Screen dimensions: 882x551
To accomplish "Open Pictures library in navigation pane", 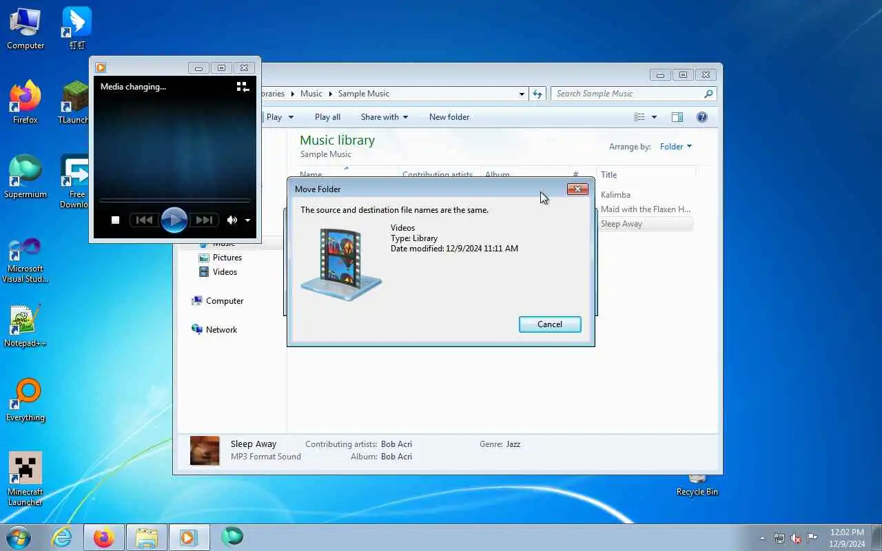I will [220, 258].
